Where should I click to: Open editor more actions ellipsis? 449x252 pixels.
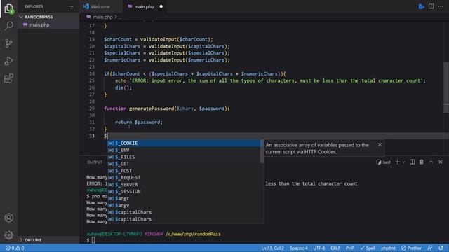(441, 6)
